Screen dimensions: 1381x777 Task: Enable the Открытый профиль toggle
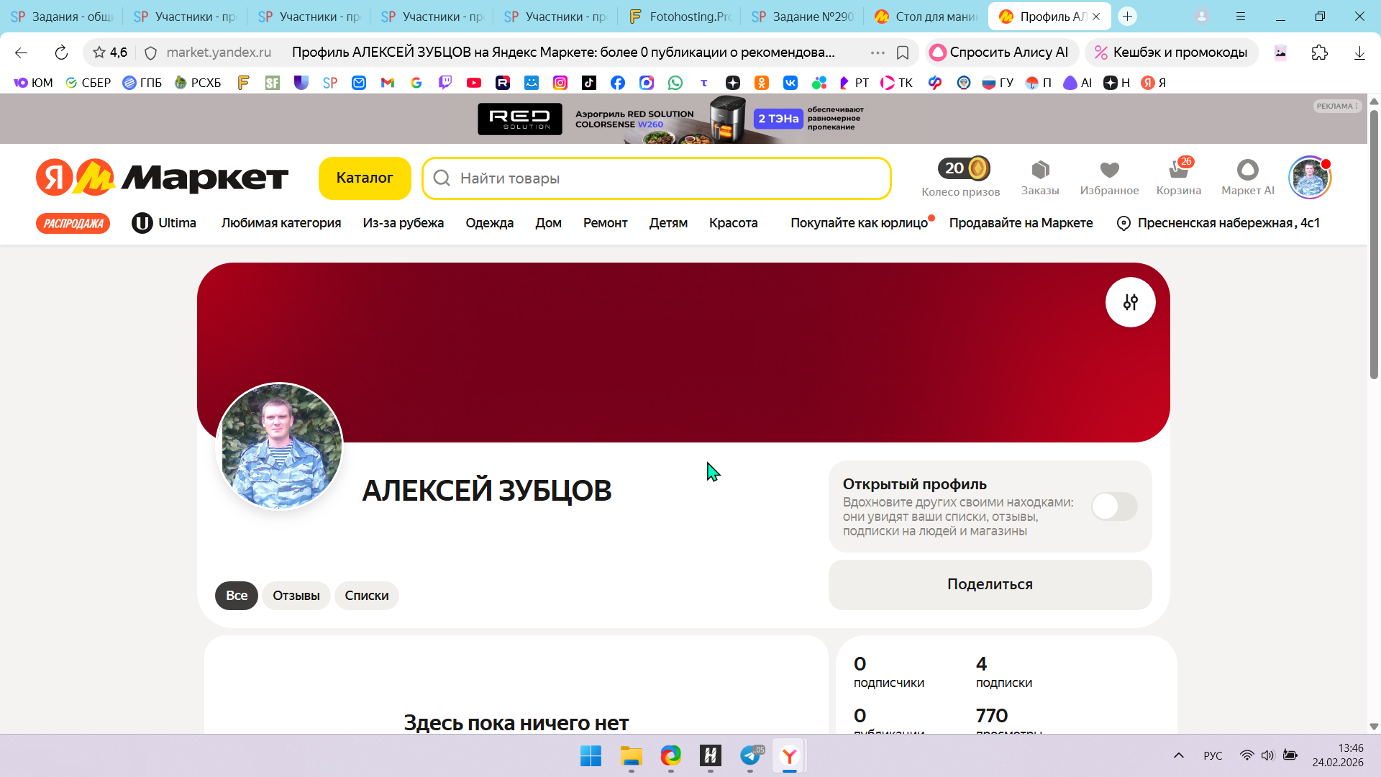[x=1113, y=506]
